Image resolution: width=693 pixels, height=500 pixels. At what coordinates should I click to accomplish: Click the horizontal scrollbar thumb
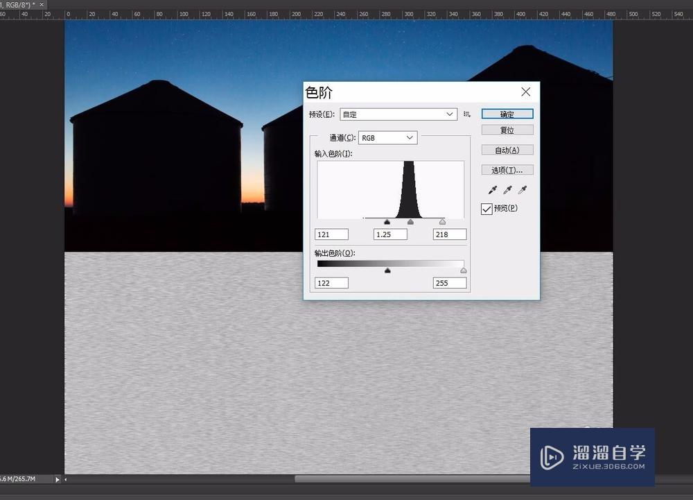pos(413,479)
